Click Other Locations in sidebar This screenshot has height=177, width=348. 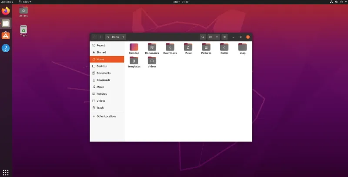click(106, 116)
